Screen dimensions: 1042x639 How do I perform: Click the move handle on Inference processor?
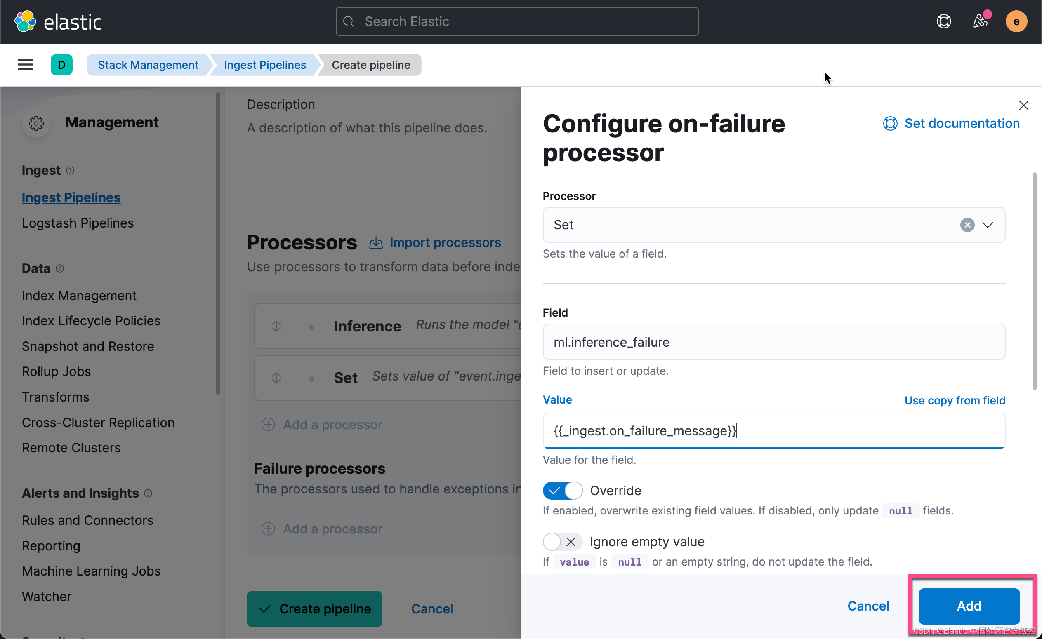(x=276, y=326)
